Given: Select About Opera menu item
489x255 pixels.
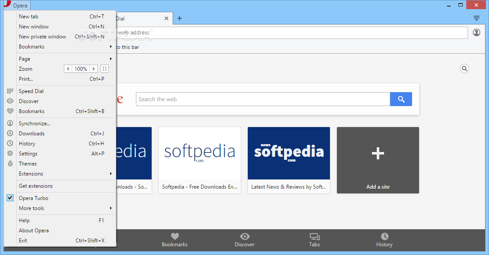Looking at the screenshot, I should click(66, 231).
